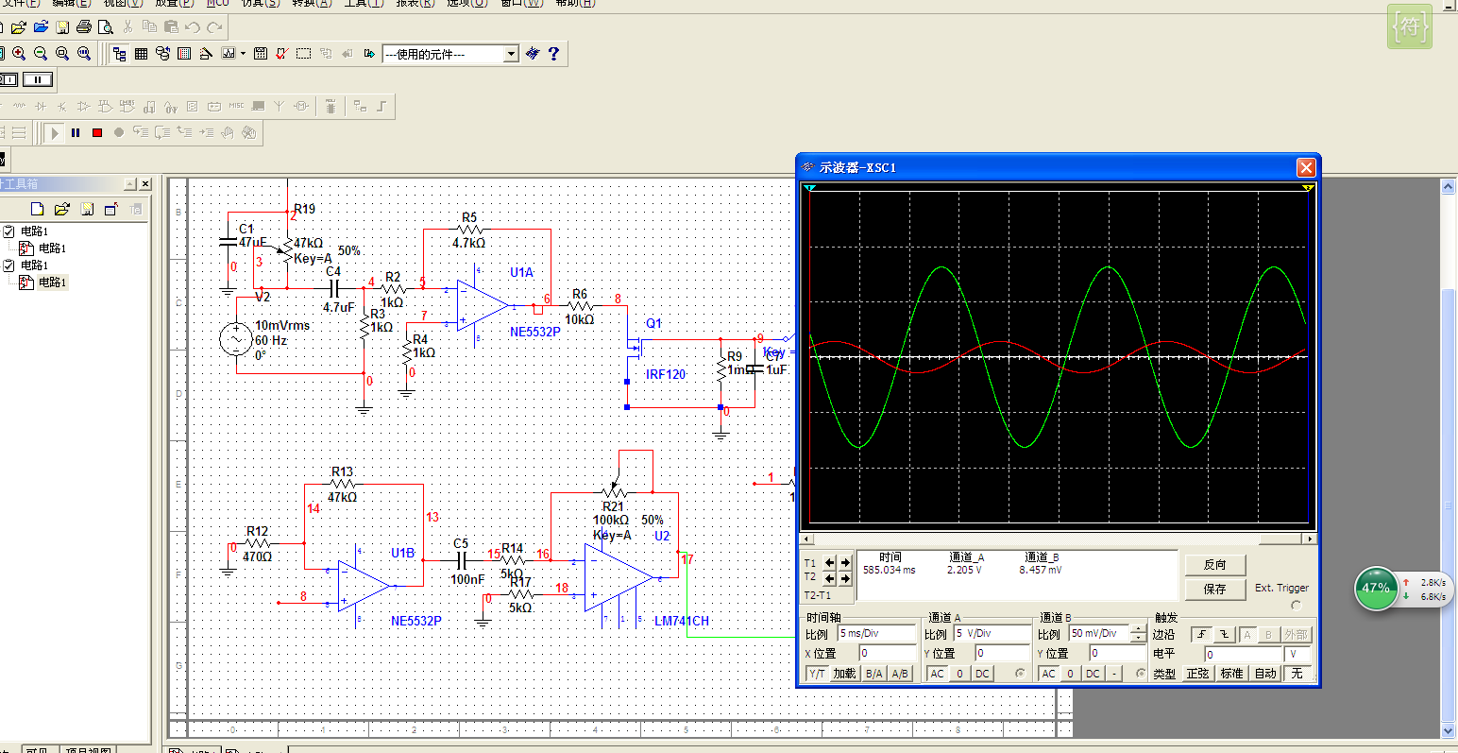
Task: Click the zoom in magnifier icon
Action: (x=19, y=54)
